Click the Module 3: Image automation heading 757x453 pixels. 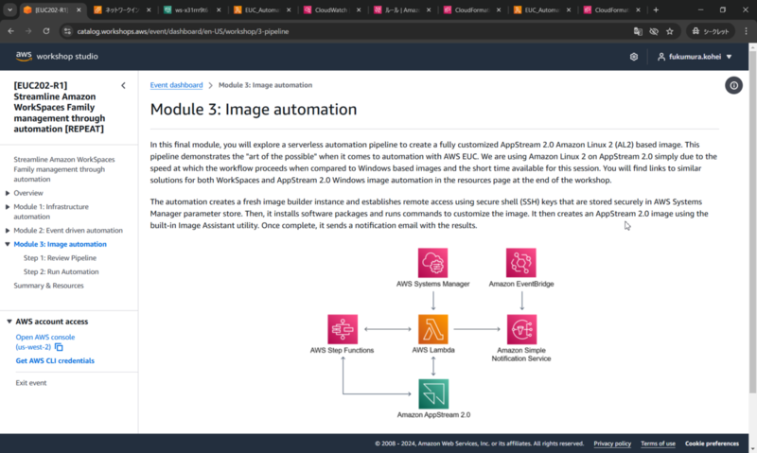point(253,110)
